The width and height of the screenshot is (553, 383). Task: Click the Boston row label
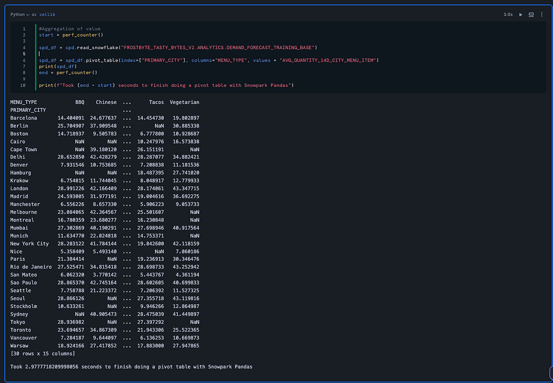click(x=19, y=133)
